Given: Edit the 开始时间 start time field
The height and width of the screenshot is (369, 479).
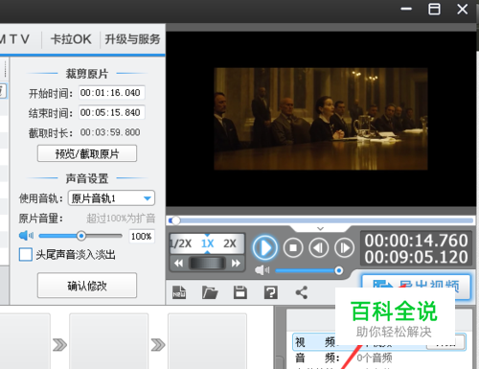Looking at the screenshot, I should [x=112, y=93].
